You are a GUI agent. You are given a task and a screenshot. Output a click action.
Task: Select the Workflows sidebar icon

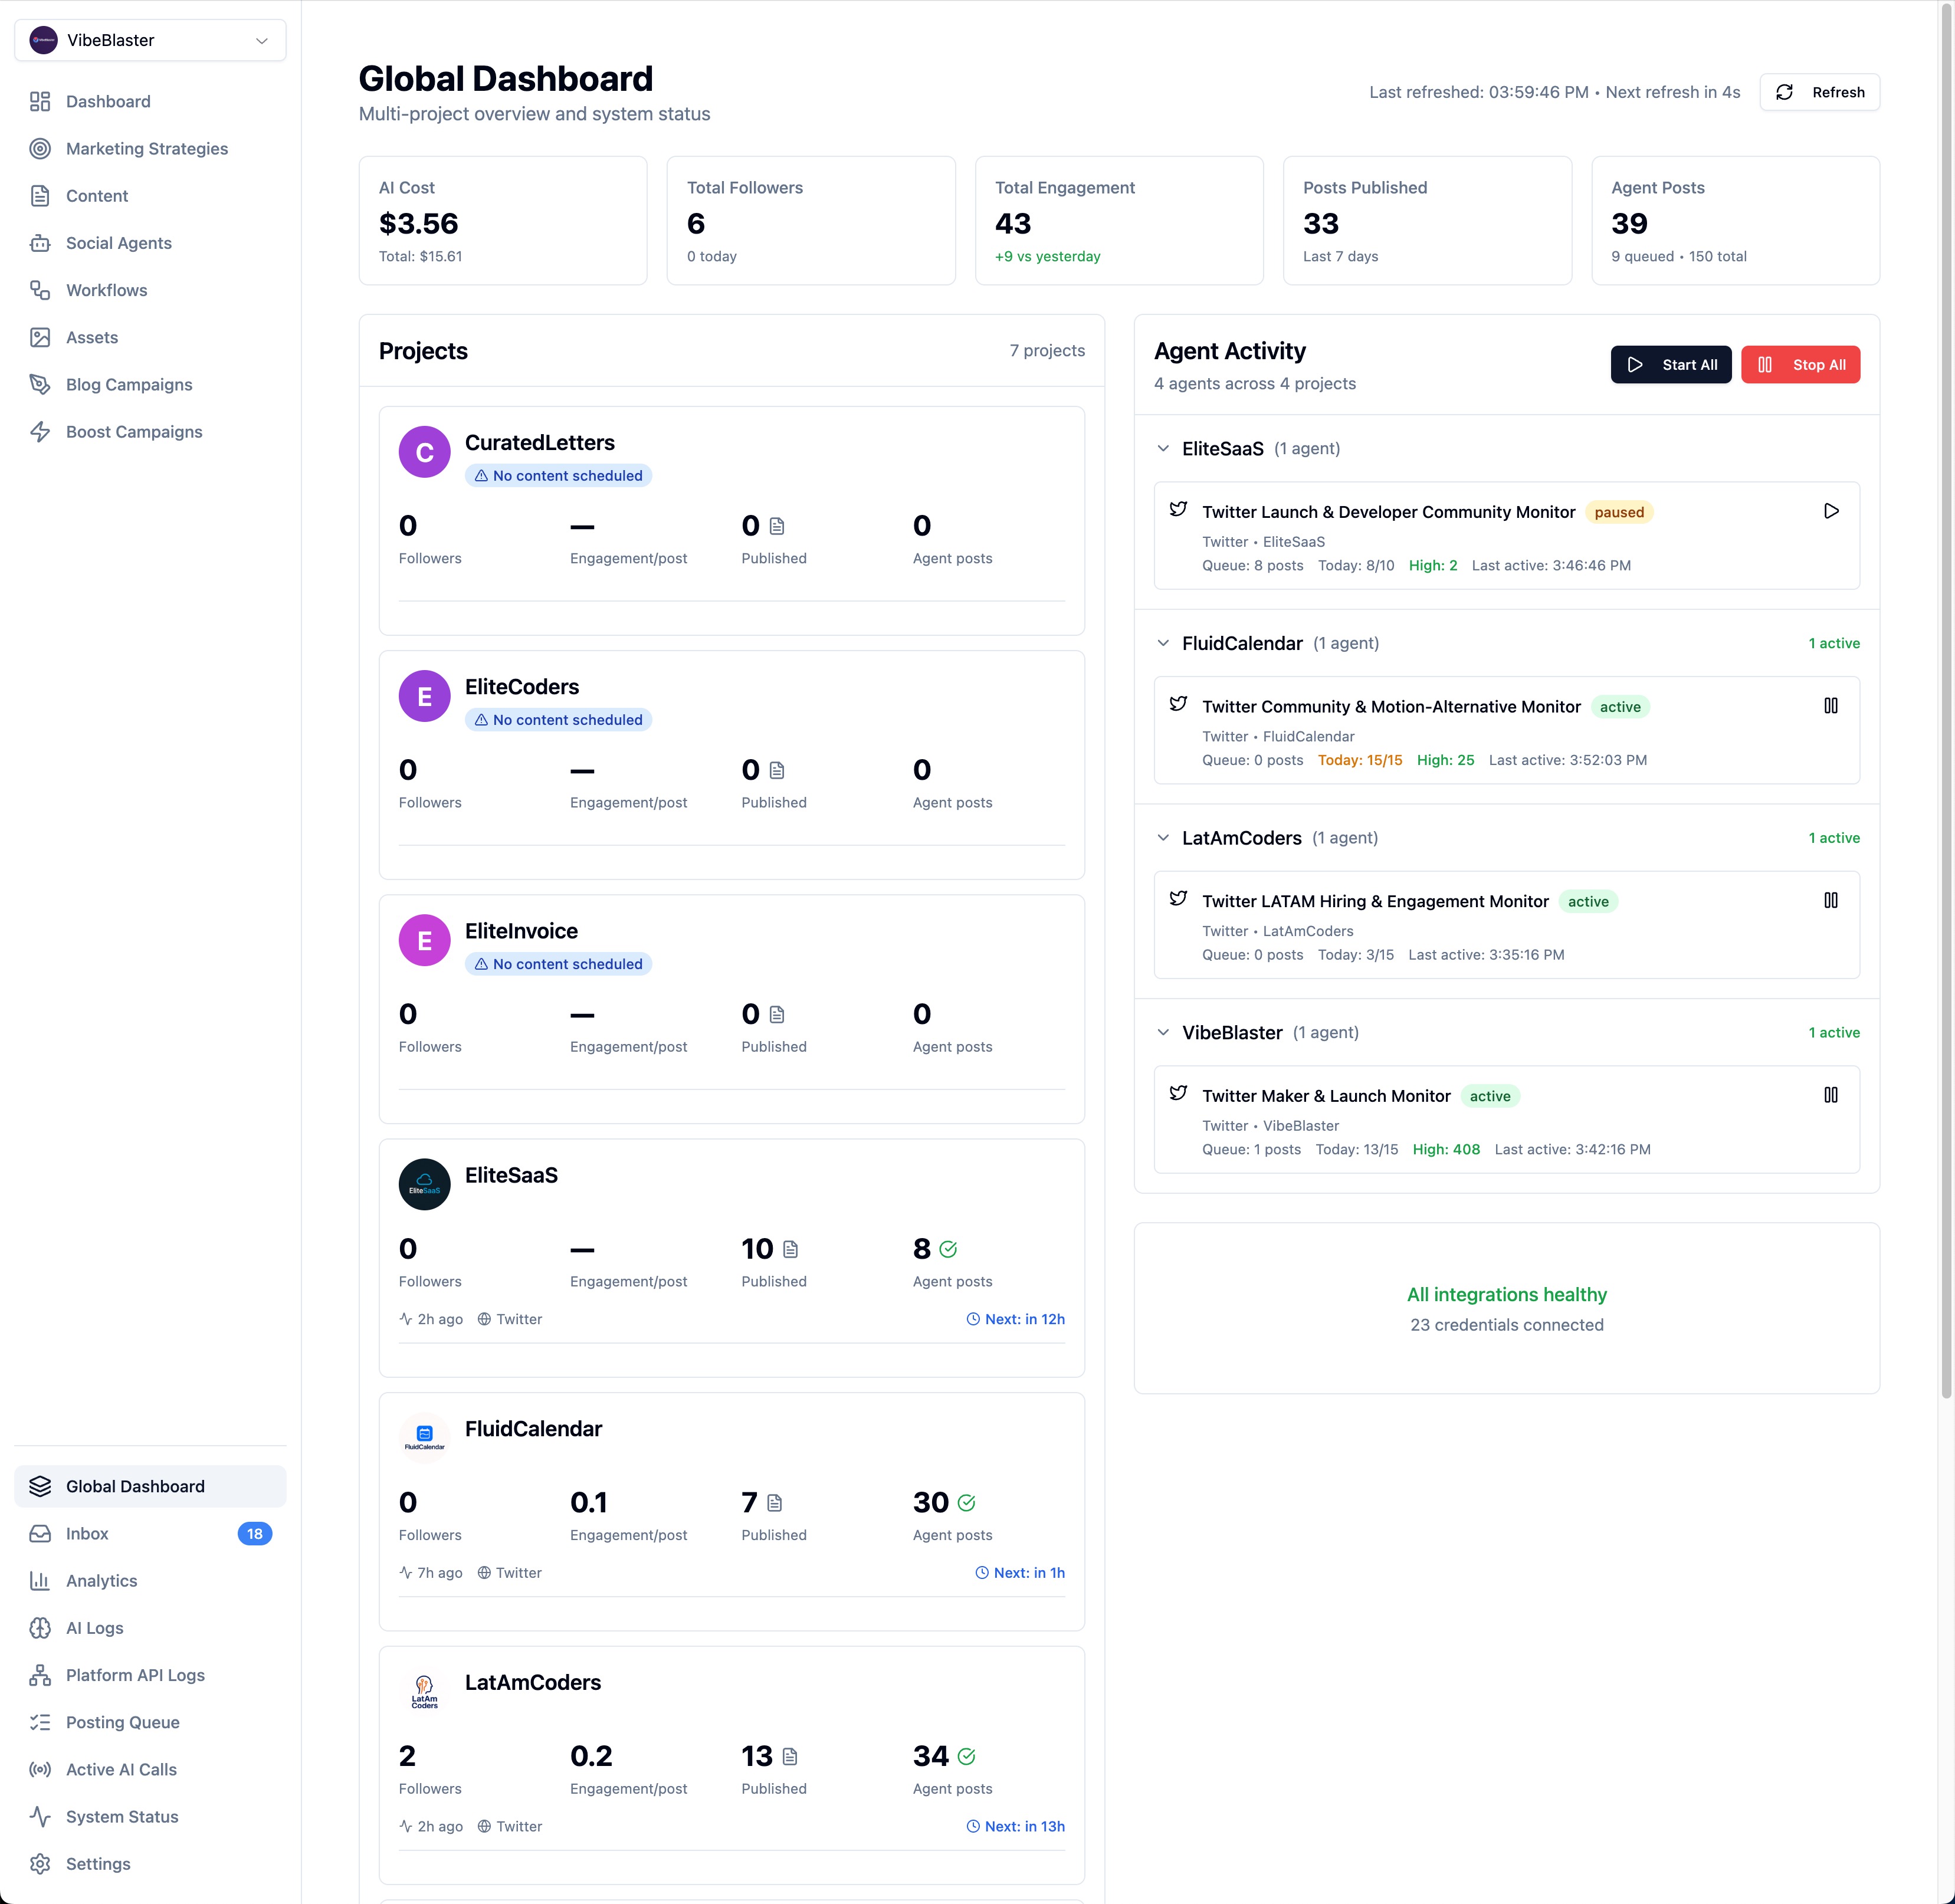41,290
